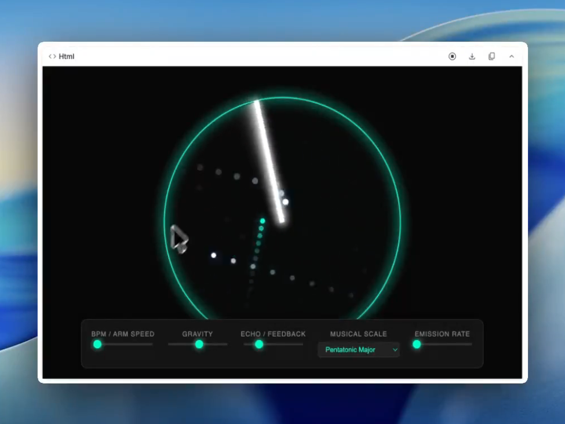Click the 'BPM / ARM SPEED' label
Viewport: 565px width, 424px height.
pos(123,334)
